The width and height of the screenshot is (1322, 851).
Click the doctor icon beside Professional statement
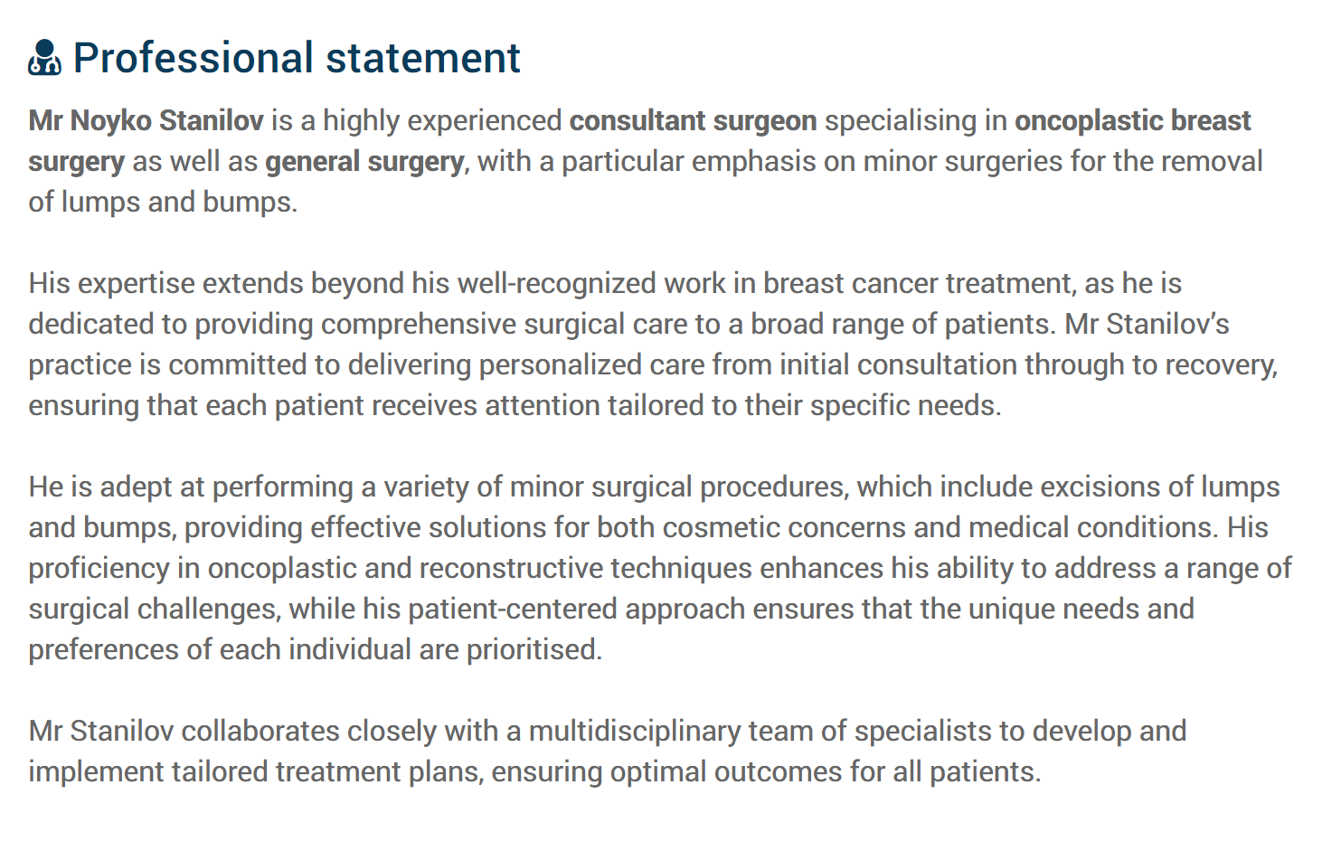(44, 57)
